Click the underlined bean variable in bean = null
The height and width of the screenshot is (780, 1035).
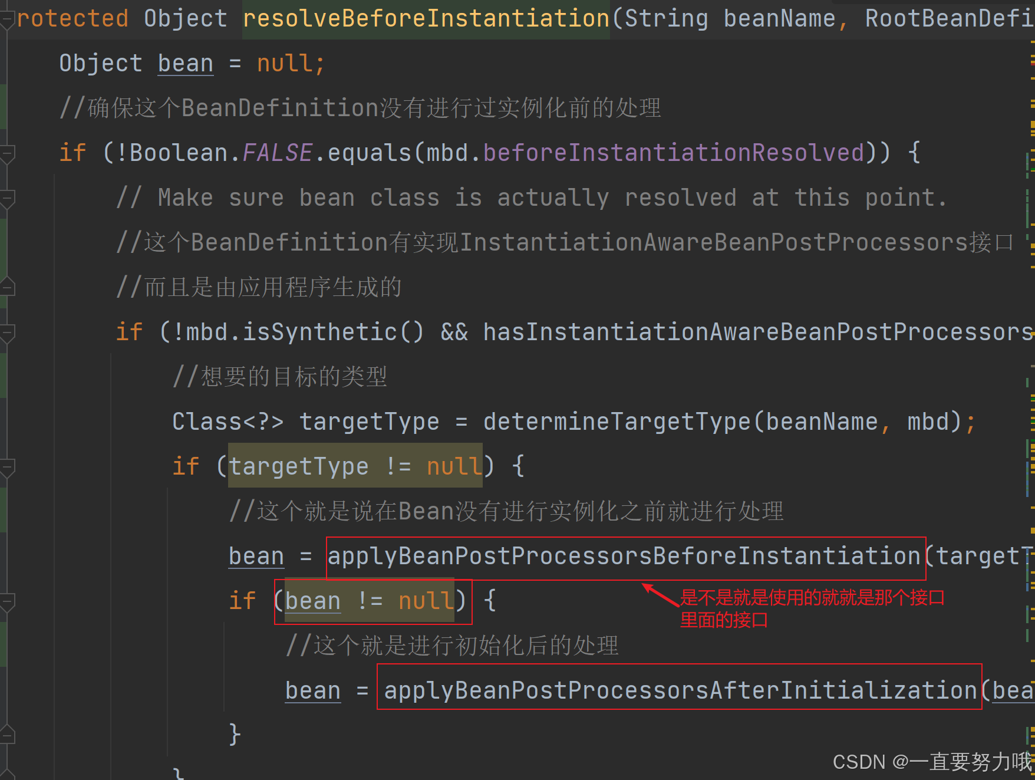pos(185,62)
